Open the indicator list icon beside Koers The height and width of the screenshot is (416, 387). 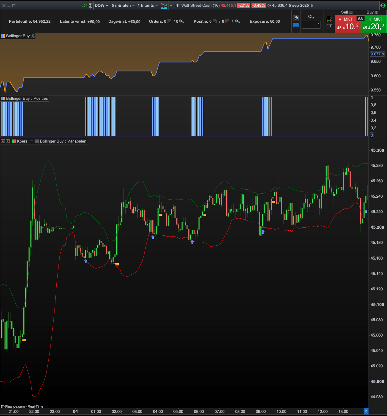31,141
